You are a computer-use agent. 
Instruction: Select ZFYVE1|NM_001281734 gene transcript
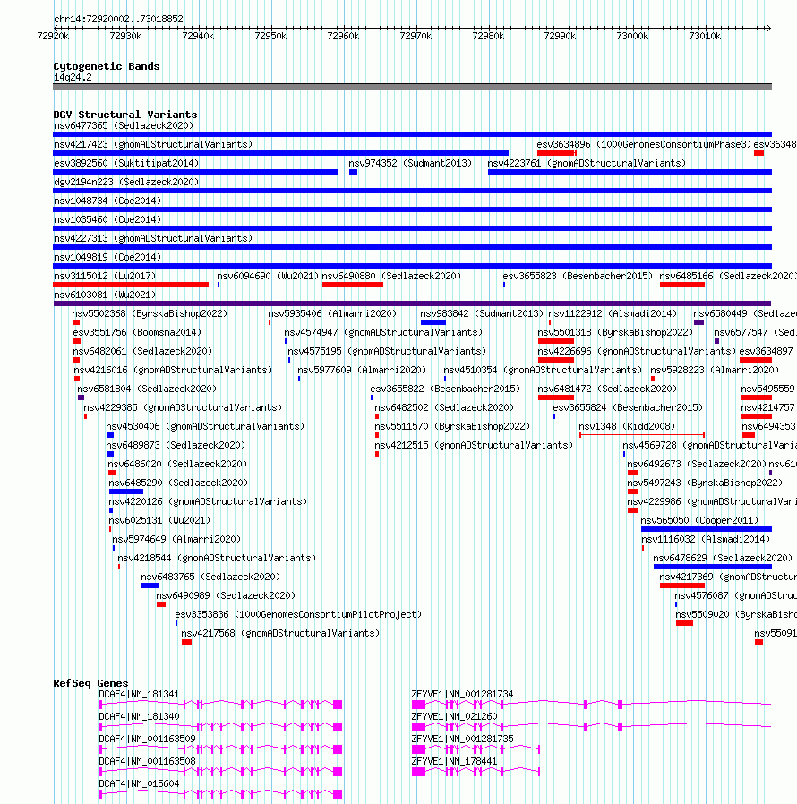(591, 705)
